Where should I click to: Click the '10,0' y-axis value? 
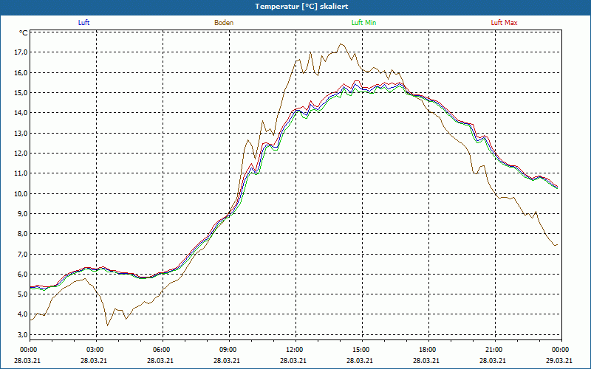21,193
